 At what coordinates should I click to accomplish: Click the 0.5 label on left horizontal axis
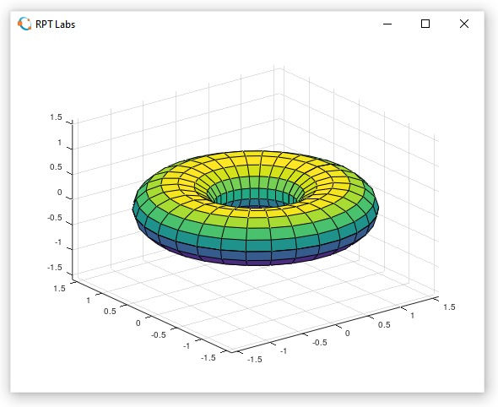(x=110, y=311)
